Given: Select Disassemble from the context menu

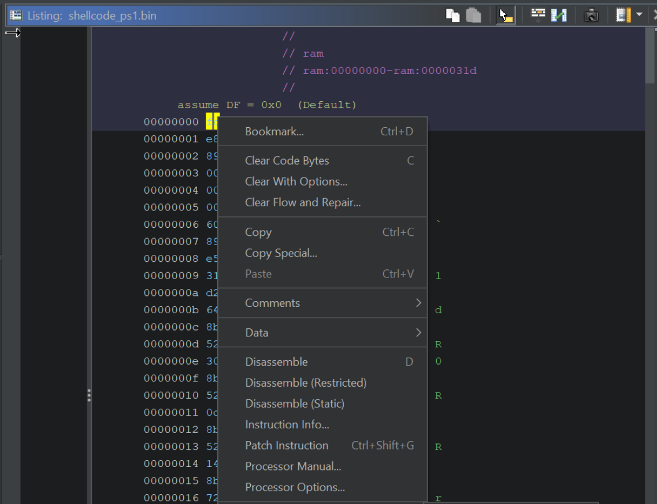Looking at the screenshot, I should coord(276,361).
